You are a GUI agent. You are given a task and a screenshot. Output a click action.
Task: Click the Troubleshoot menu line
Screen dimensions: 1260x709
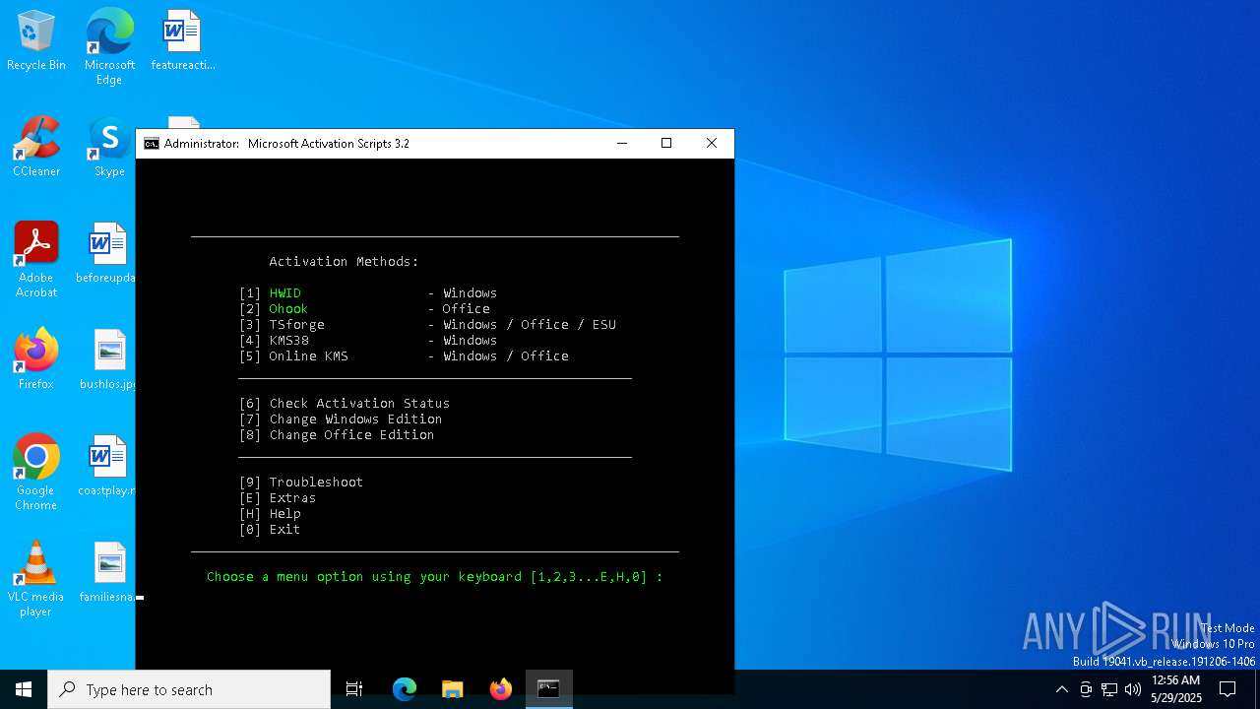(x=301, y=483)
